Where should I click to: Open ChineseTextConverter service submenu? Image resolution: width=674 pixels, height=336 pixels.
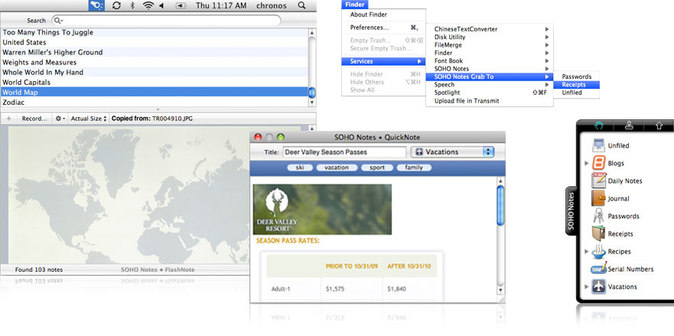(x=489, y=29)
